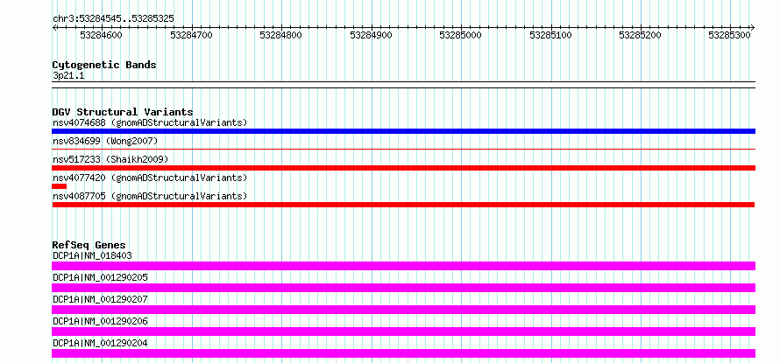
Task: Open the DCP1A|NM_001290204 gene label
Action: pyautogui.click(x=100, y=343)
